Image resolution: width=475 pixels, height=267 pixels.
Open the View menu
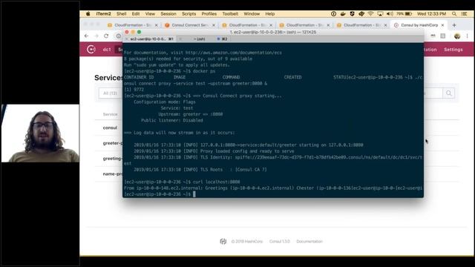click(150, 13)
